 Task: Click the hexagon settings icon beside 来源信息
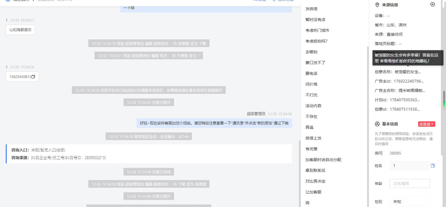[x=432, y=5]
